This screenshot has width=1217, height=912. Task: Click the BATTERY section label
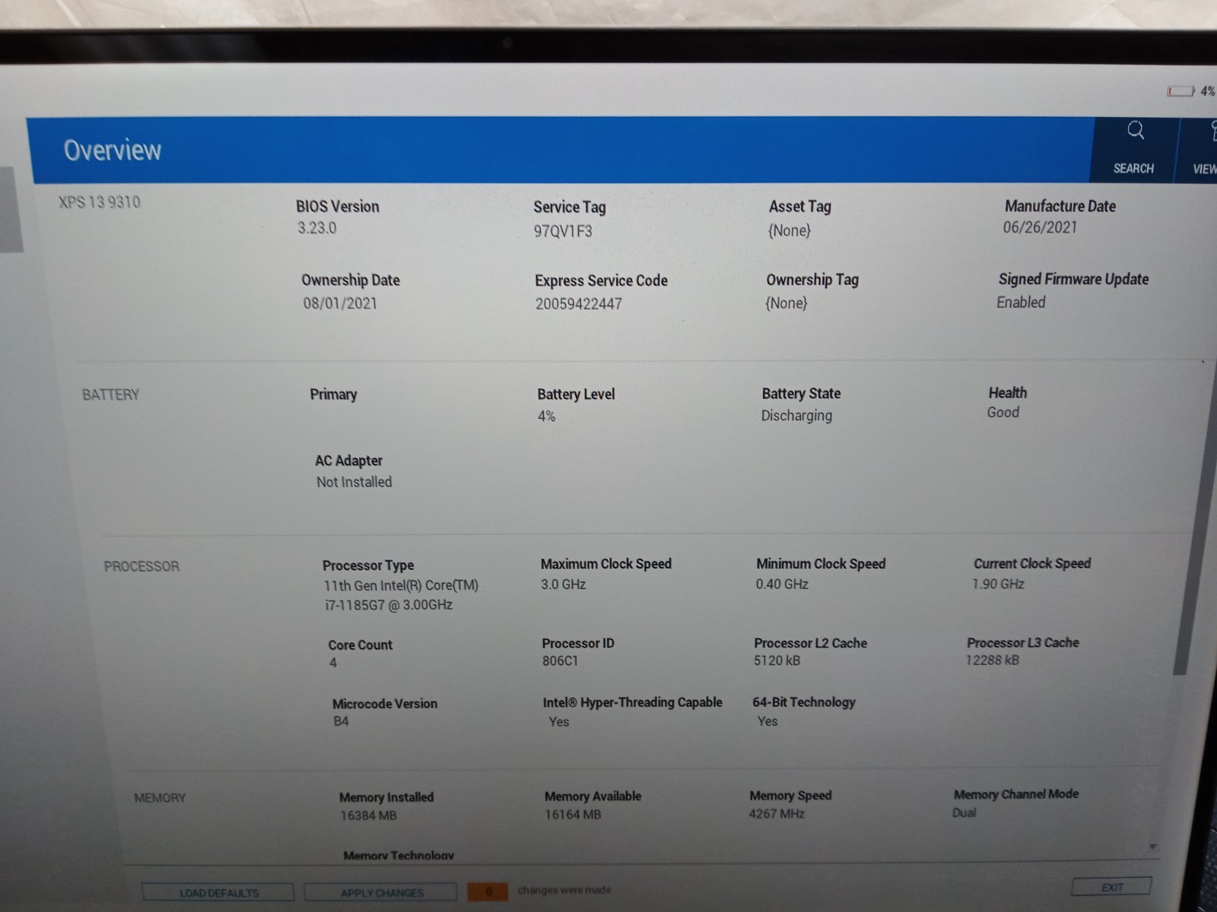pyautogui.click(x=111, y=394)
